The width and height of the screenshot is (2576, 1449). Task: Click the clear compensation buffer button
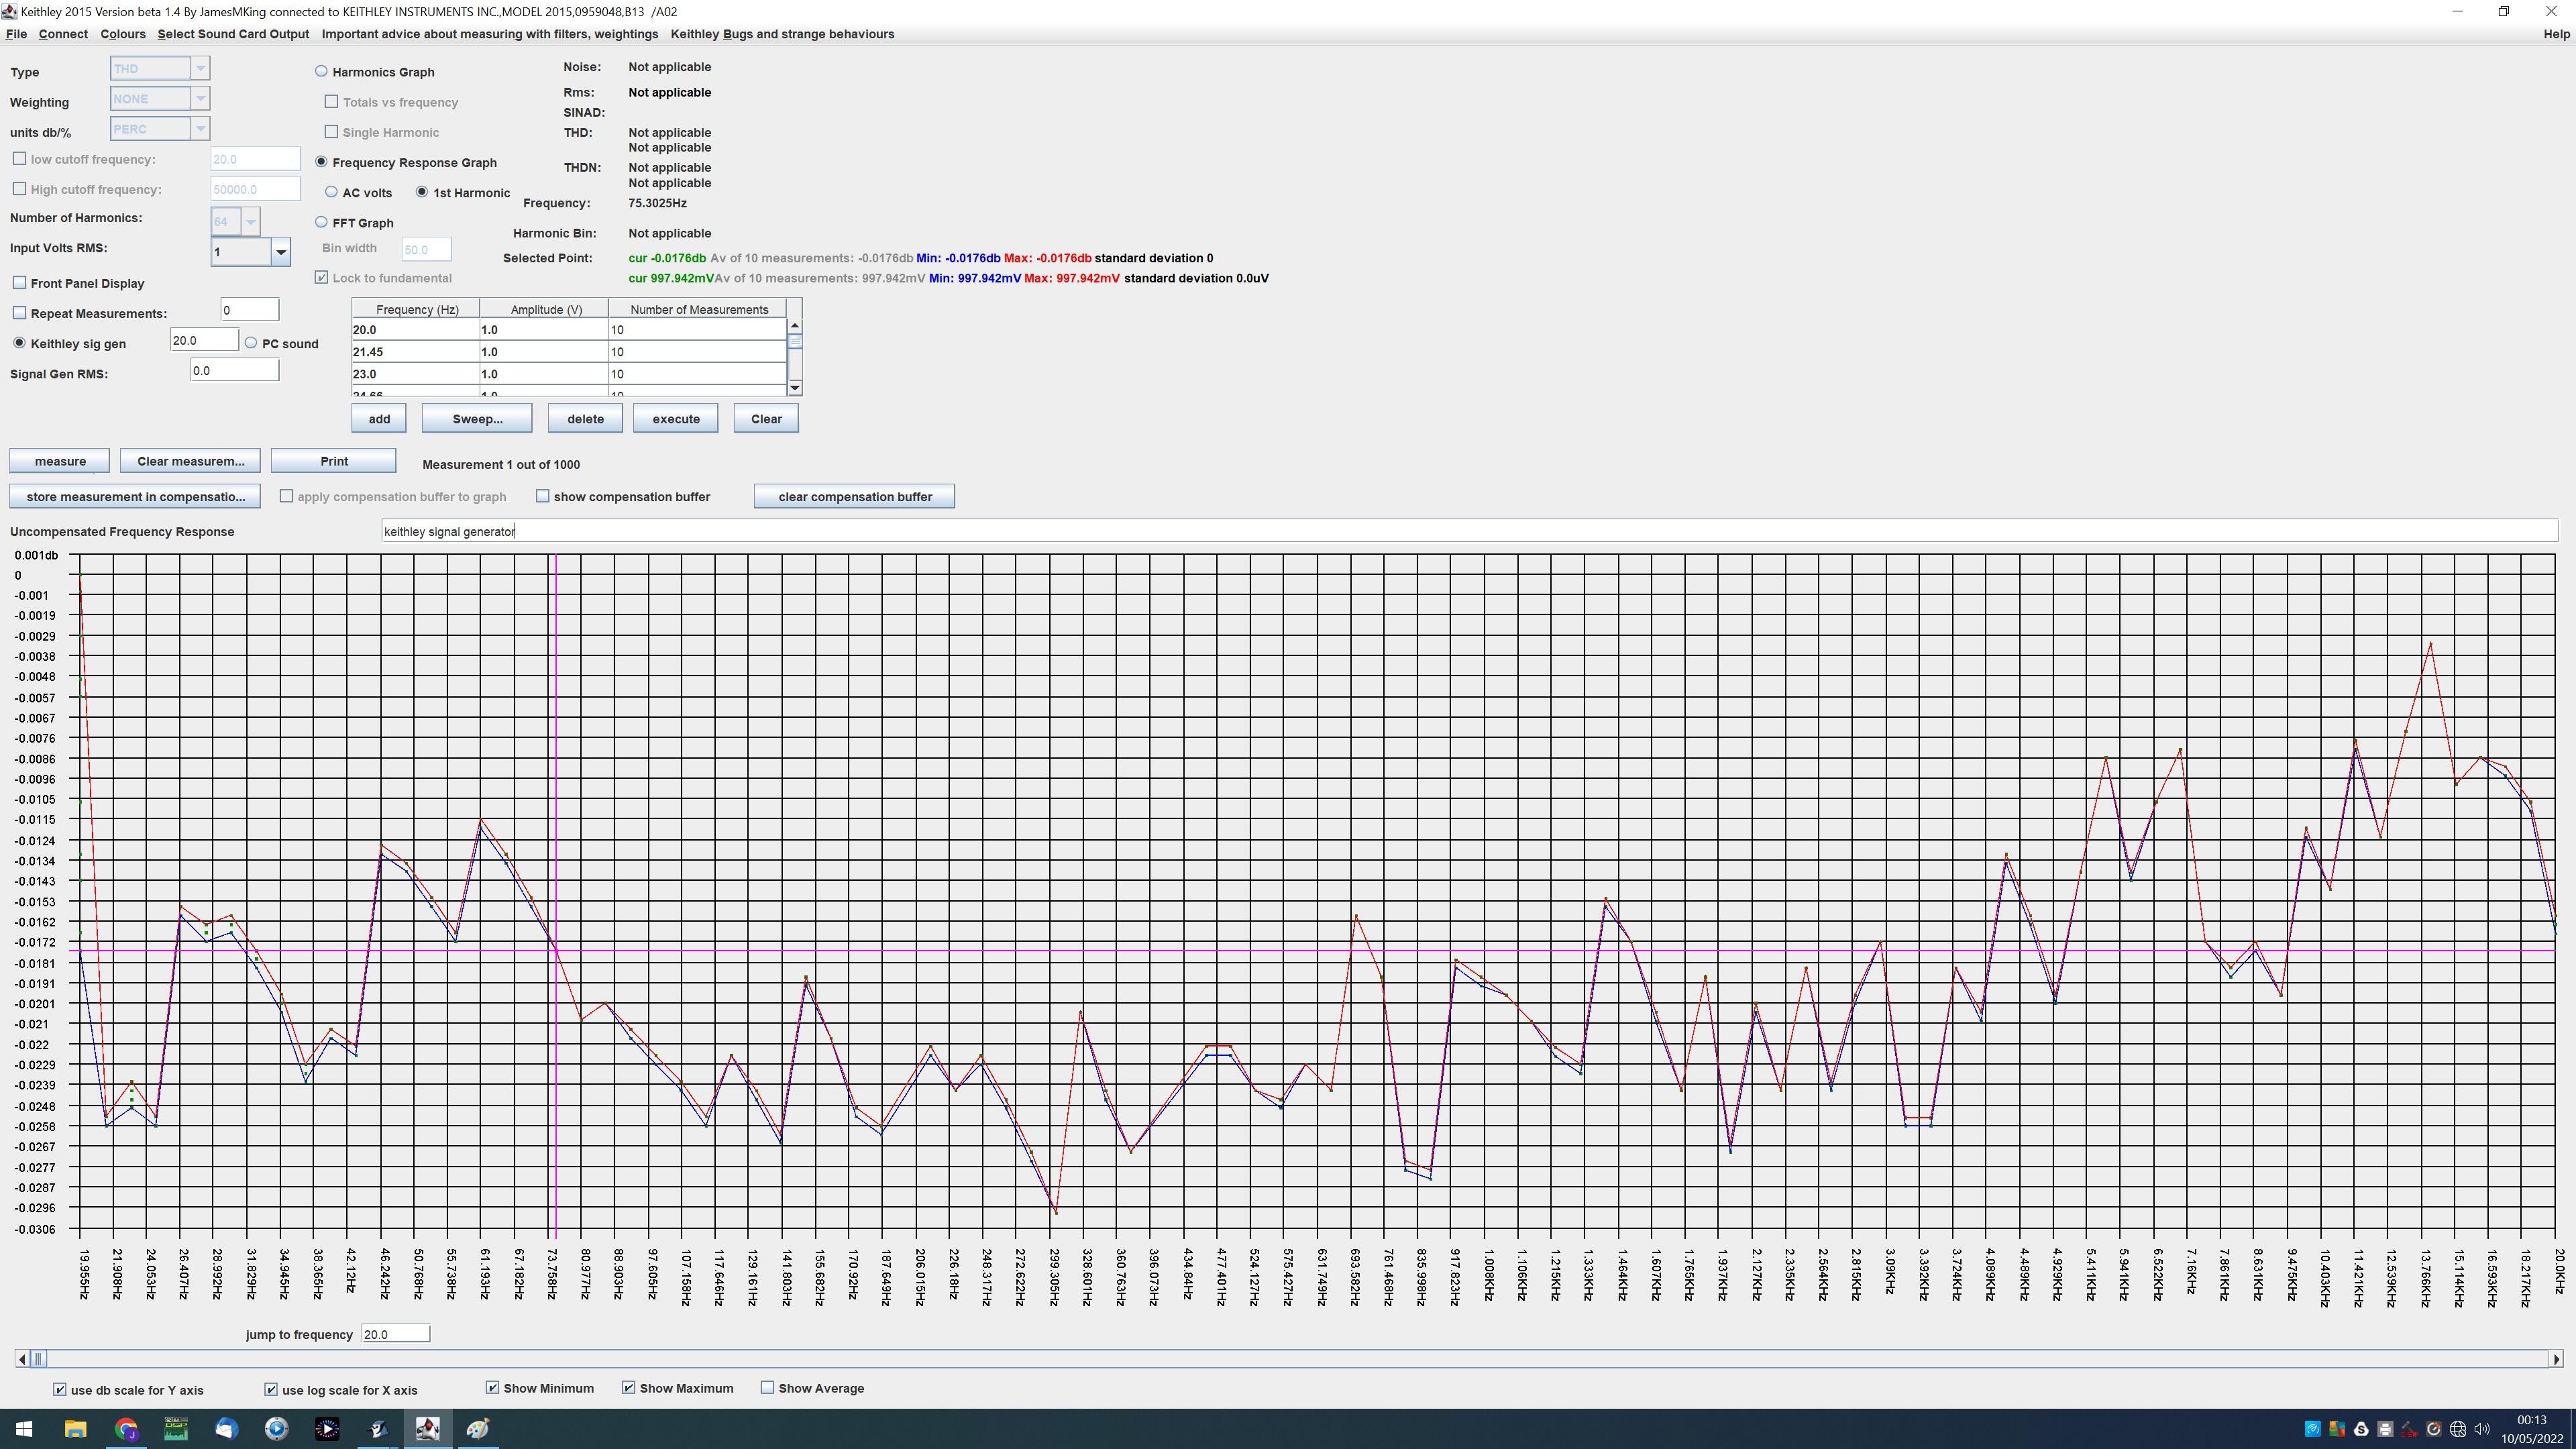pyautogui.click(x=854, y=497)
